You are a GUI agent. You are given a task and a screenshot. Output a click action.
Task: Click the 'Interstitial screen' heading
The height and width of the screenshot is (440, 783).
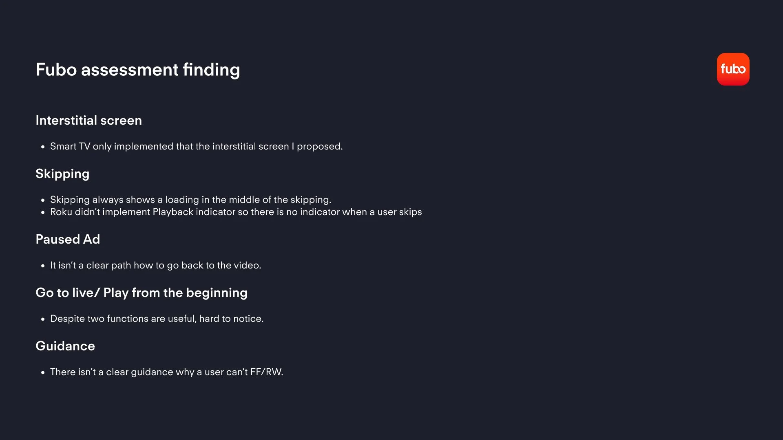click(x=89, y=120)
